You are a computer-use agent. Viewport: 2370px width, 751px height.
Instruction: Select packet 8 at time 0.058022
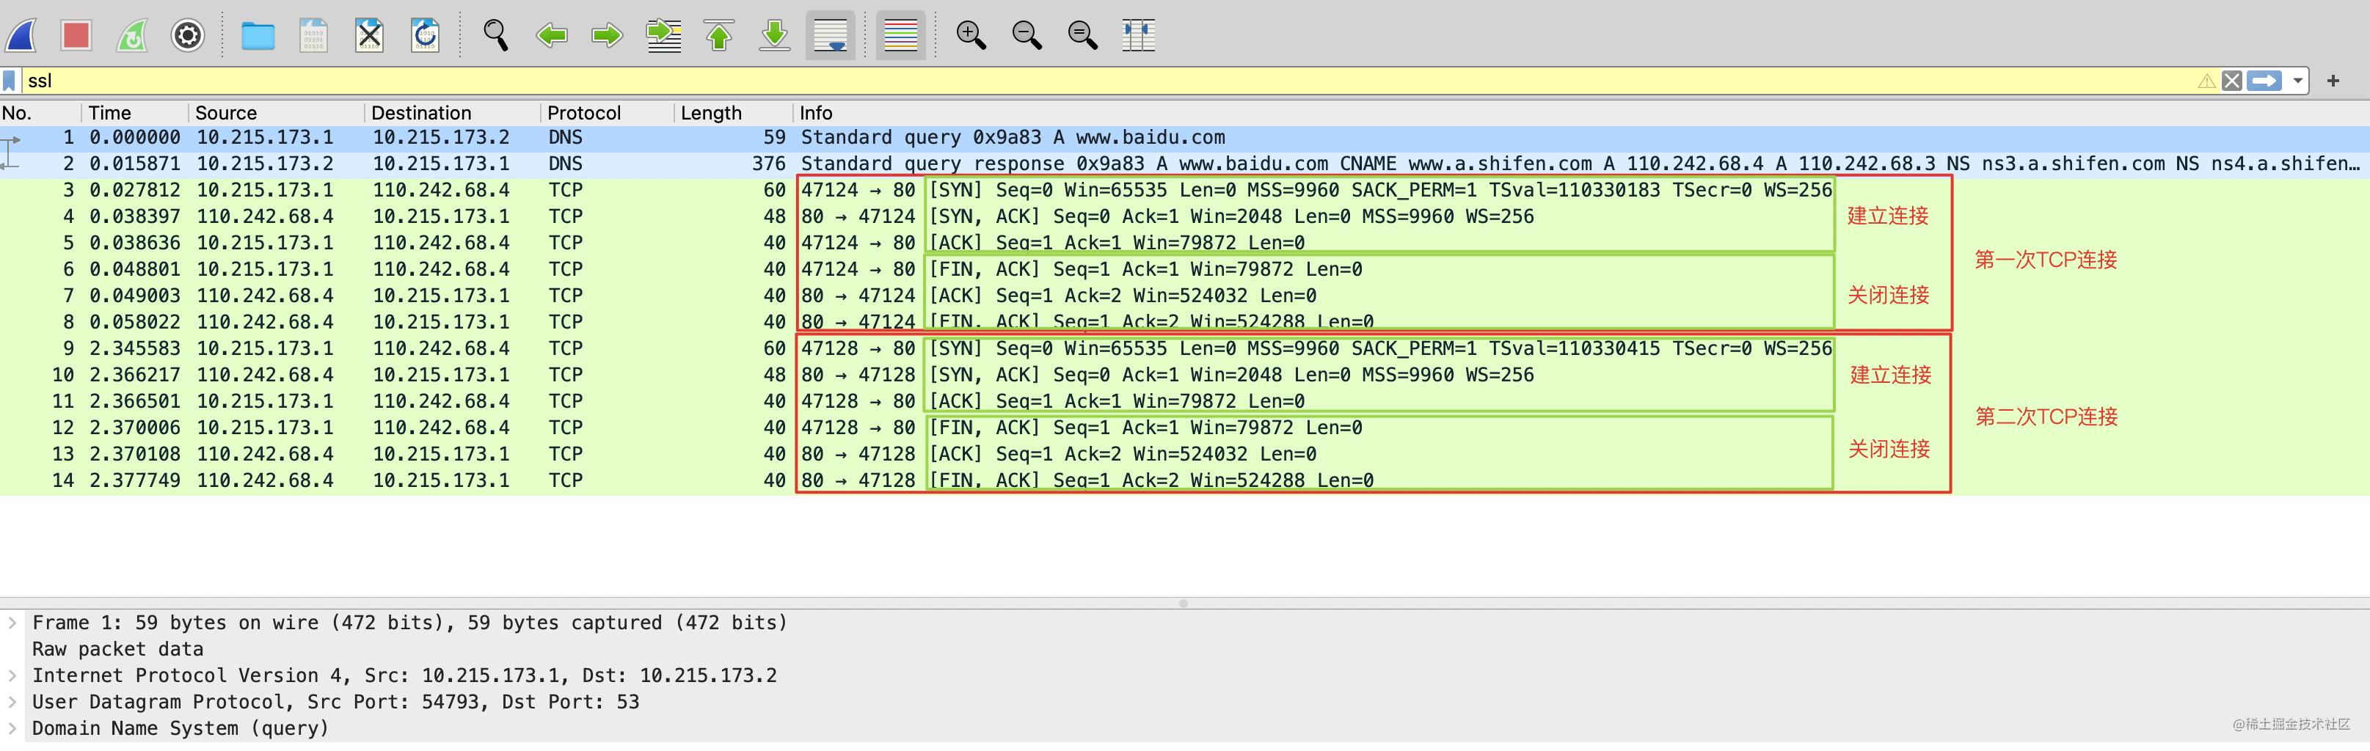coord(1185,323)
